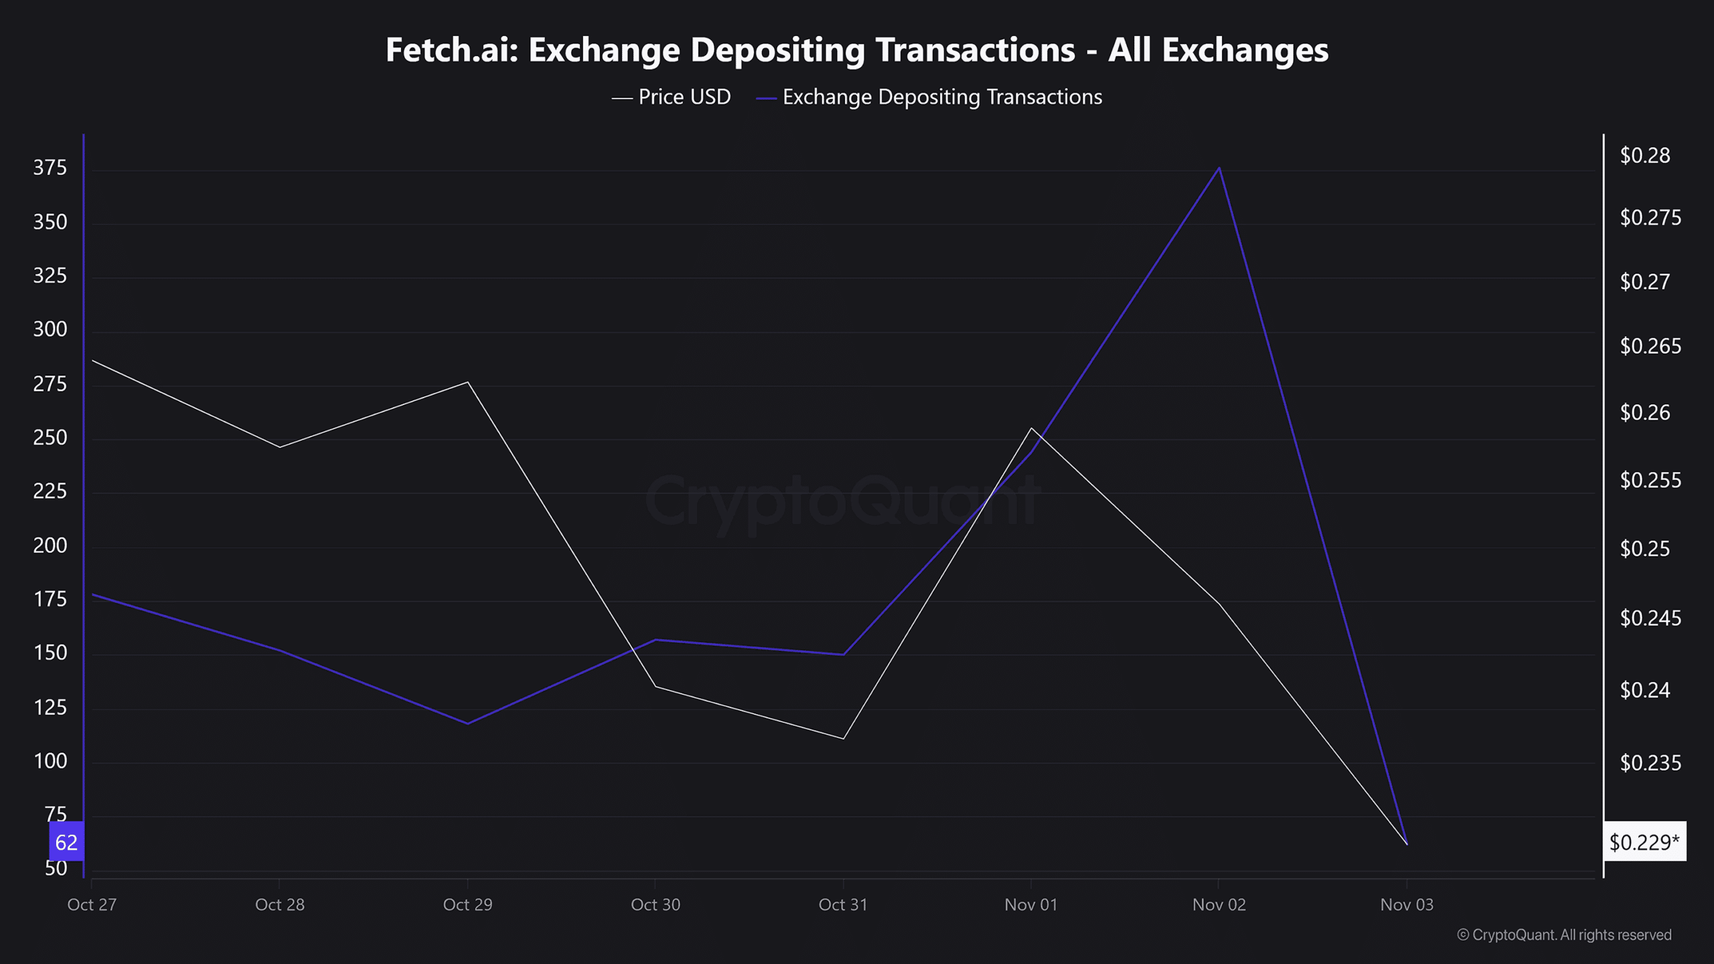The width and height of the screenshot is (1714, 964).
Task: Click the white price line point at Oct 31
Action: (843, 738)
